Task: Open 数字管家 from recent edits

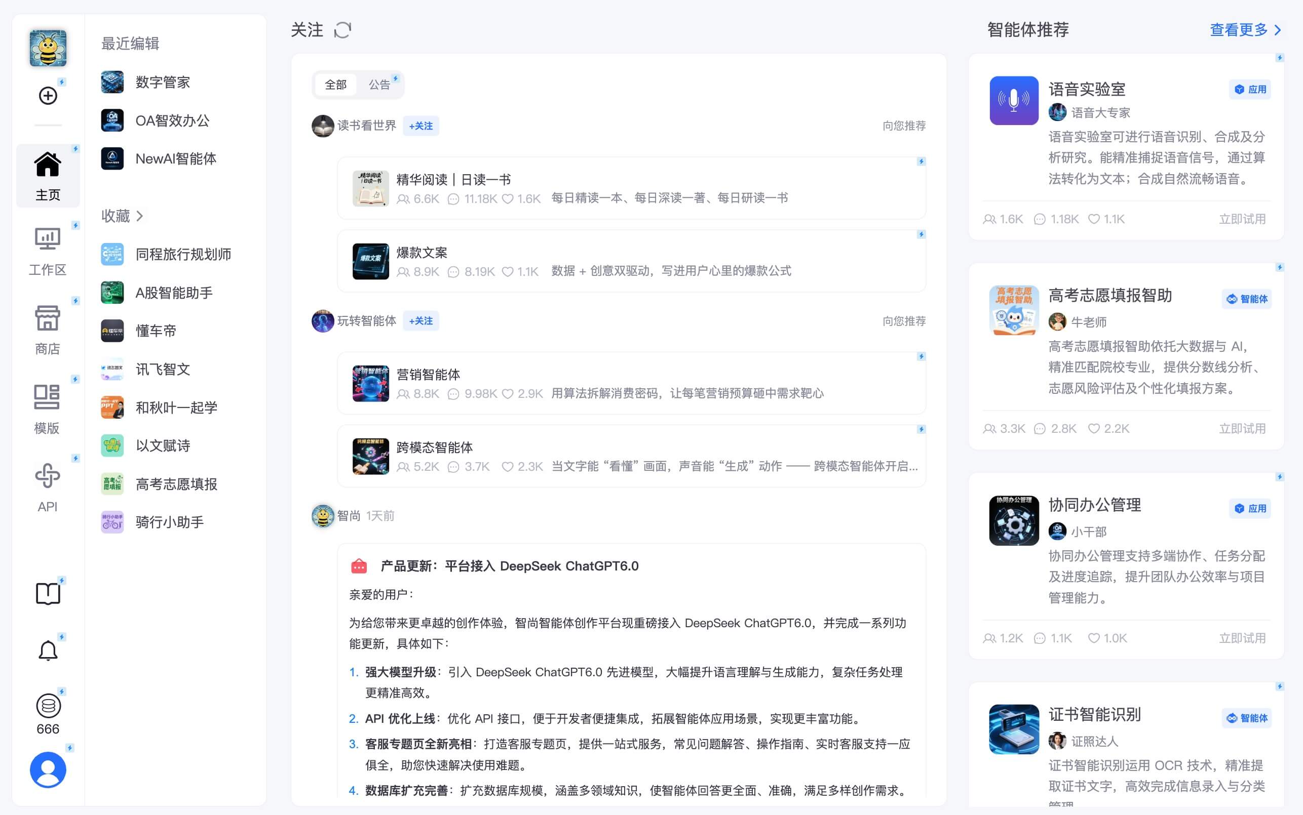Action: pos(162,82)
